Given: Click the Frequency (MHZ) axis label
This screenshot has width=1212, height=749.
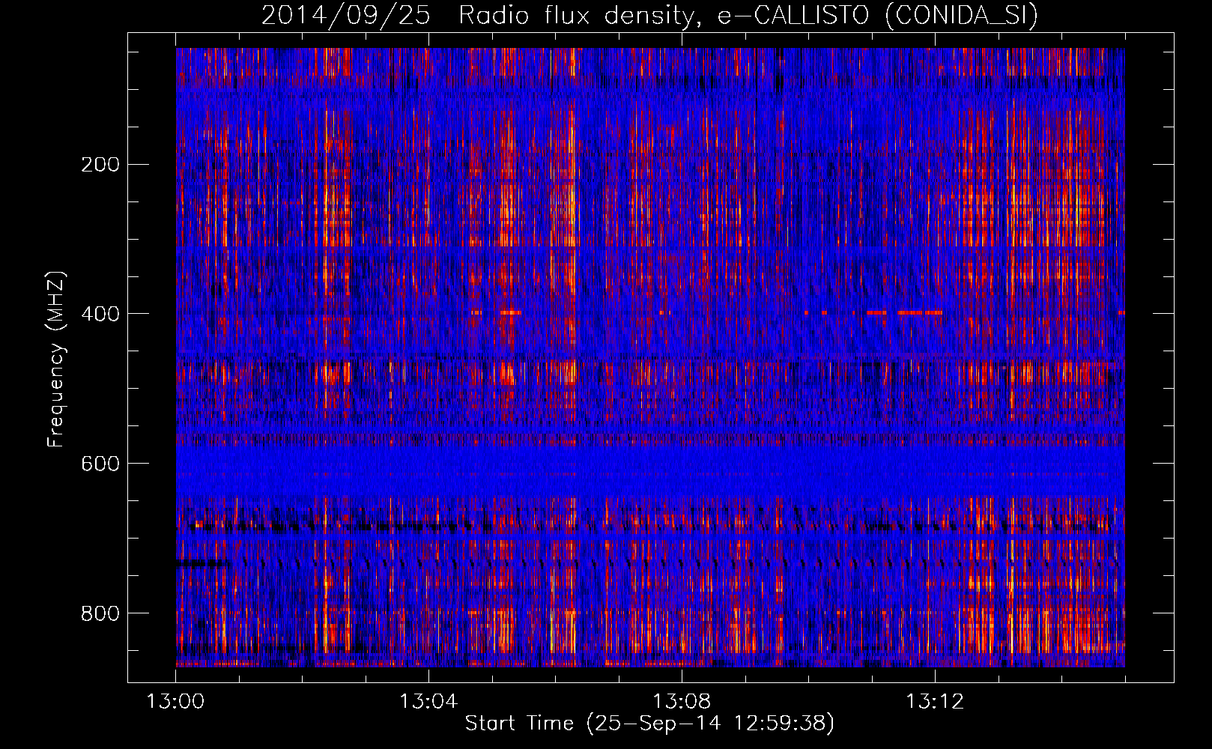Looking at the screenshot, I should [56, 360].
